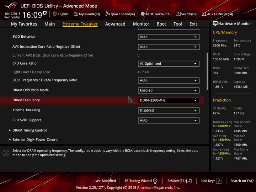Open CPU SVID Support dropdown

pos(169,121)
